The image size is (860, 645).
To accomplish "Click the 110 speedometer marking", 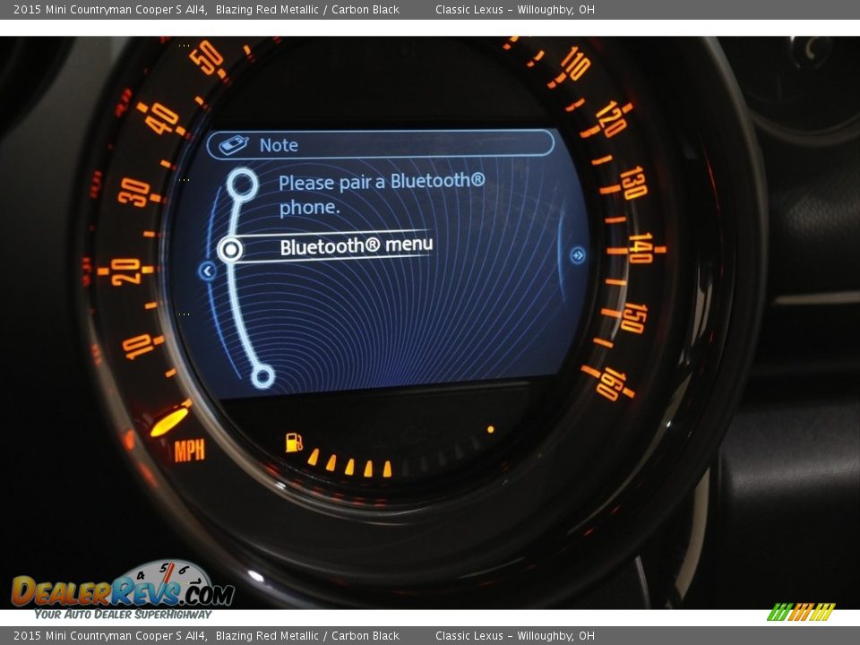I will 575,64.
